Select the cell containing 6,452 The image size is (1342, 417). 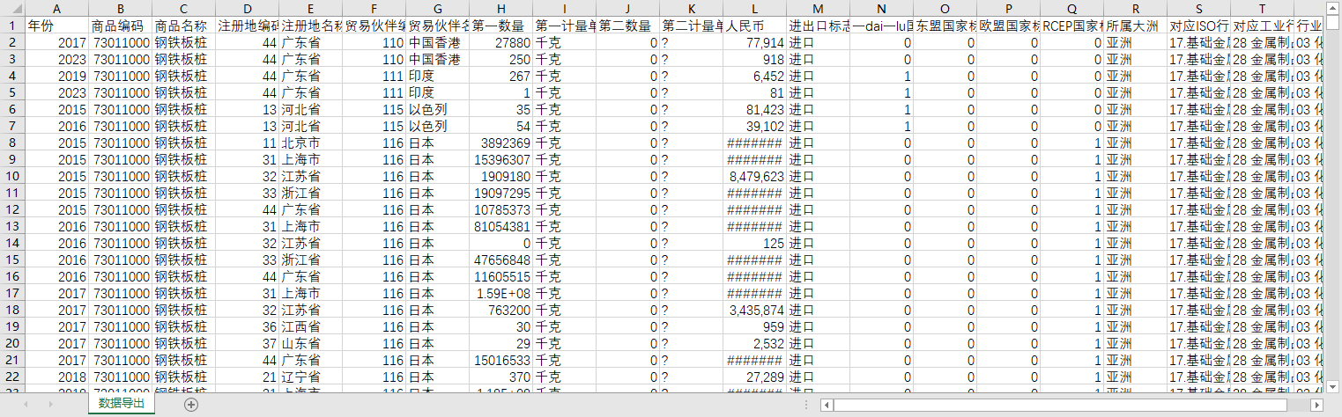pyautogui.click(x=754, y=76)
